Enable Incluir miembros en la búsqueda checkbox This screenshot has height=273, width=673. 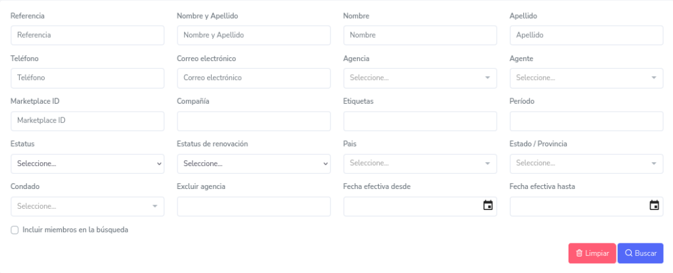(x=14, y=230)
